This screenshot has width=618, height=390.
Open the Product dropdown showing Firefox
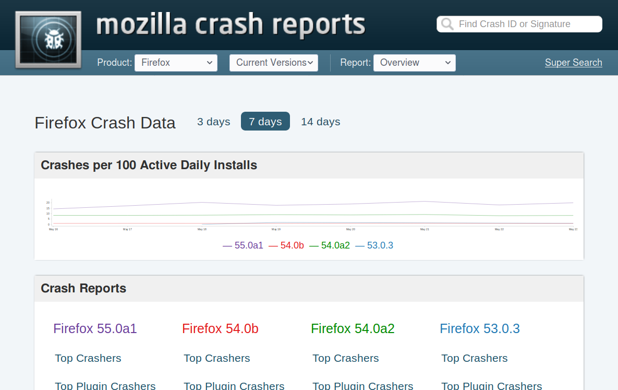(x=176, y=63)
